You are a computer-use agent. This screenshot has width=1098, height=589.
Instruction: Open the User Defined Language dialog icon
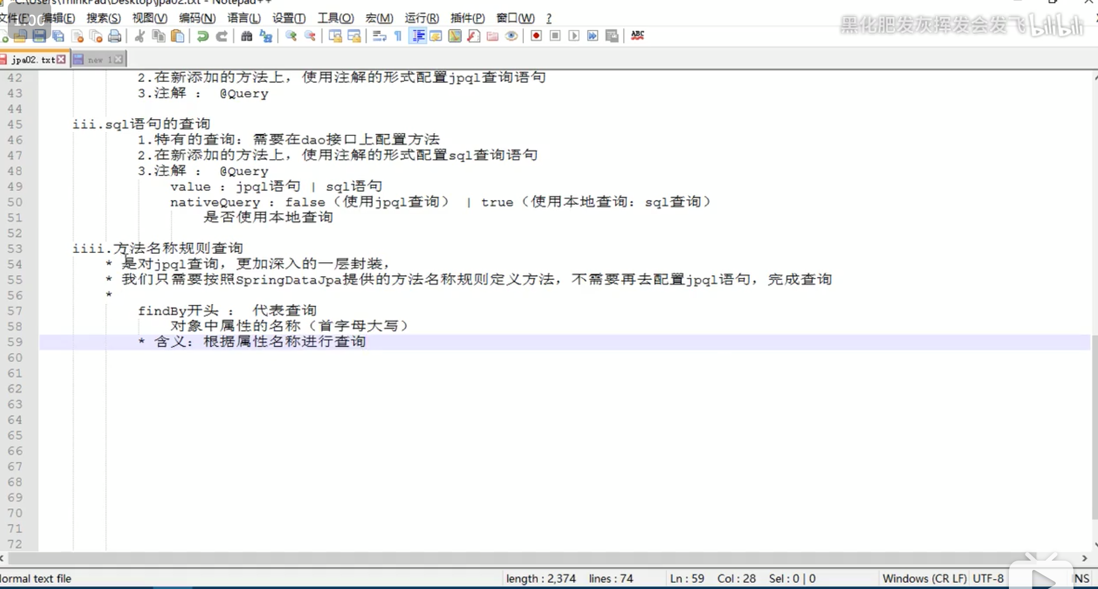pos(436,36)
